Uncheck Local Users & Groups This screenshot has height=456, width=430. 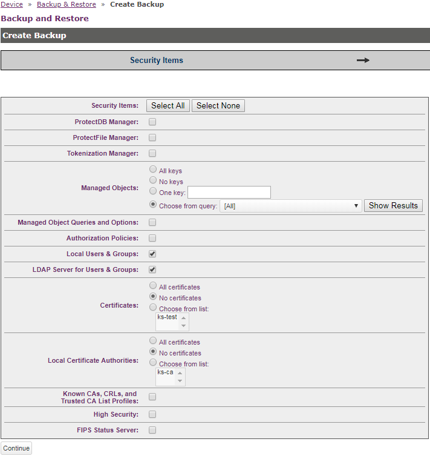click(x=152, y=254)
